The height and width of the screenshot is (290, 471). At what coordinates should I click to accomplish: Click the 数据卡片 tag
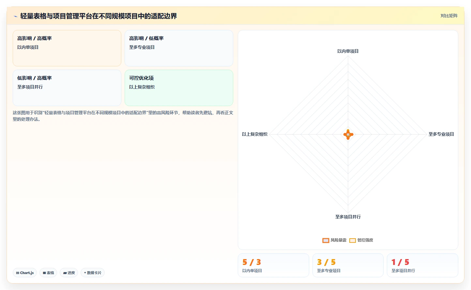[93, 273]
